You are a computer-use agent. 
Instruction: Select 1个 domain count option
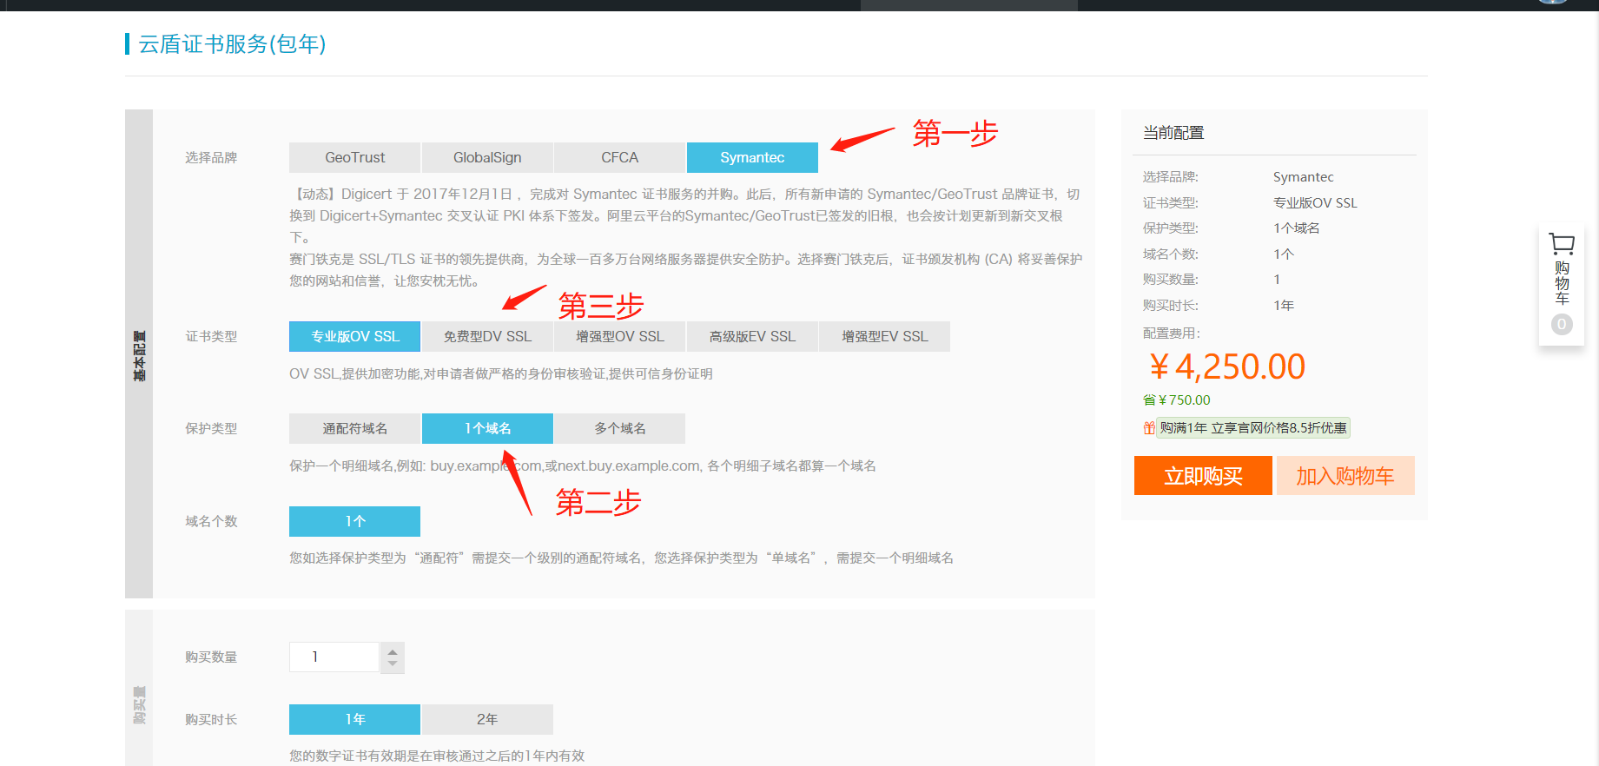[x=354, y=521]
